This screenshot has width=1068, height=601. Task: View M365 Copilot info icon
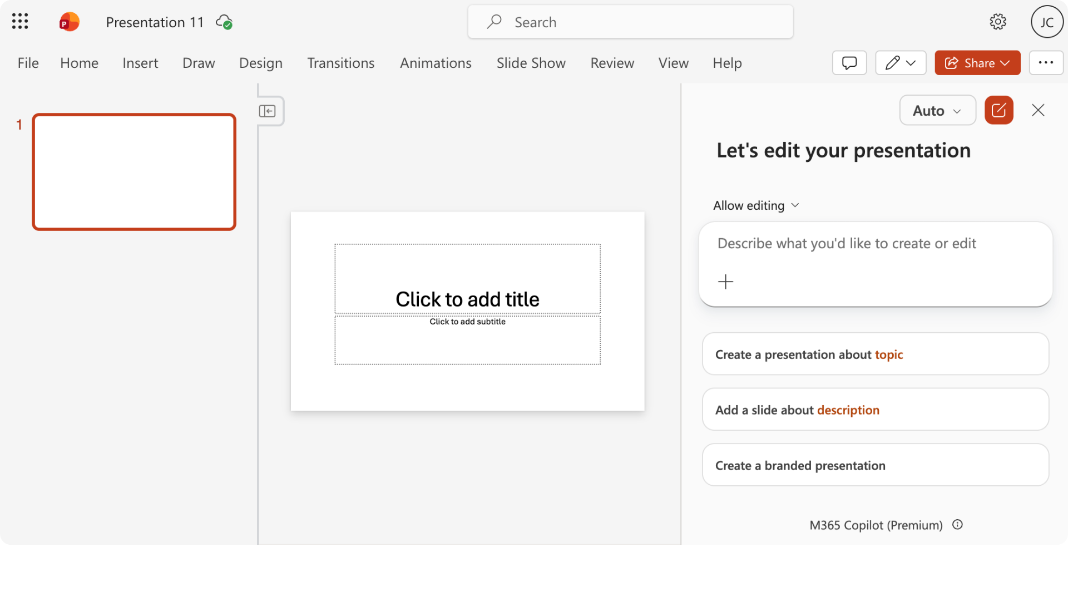(957, 525)
